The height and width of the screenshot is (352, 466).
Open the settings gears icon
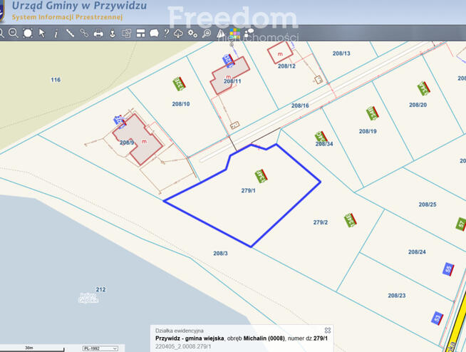point(193,33)
